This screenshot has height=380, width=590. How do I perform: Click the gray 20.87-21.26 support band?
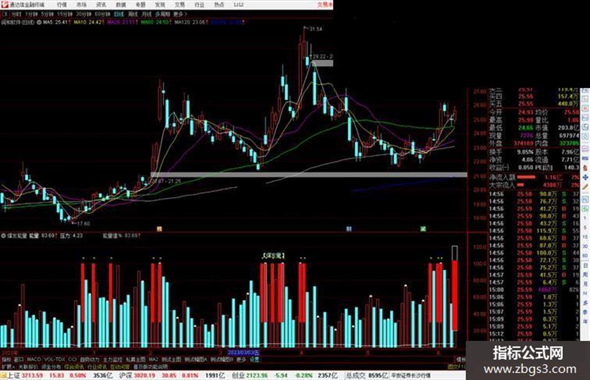308,175
